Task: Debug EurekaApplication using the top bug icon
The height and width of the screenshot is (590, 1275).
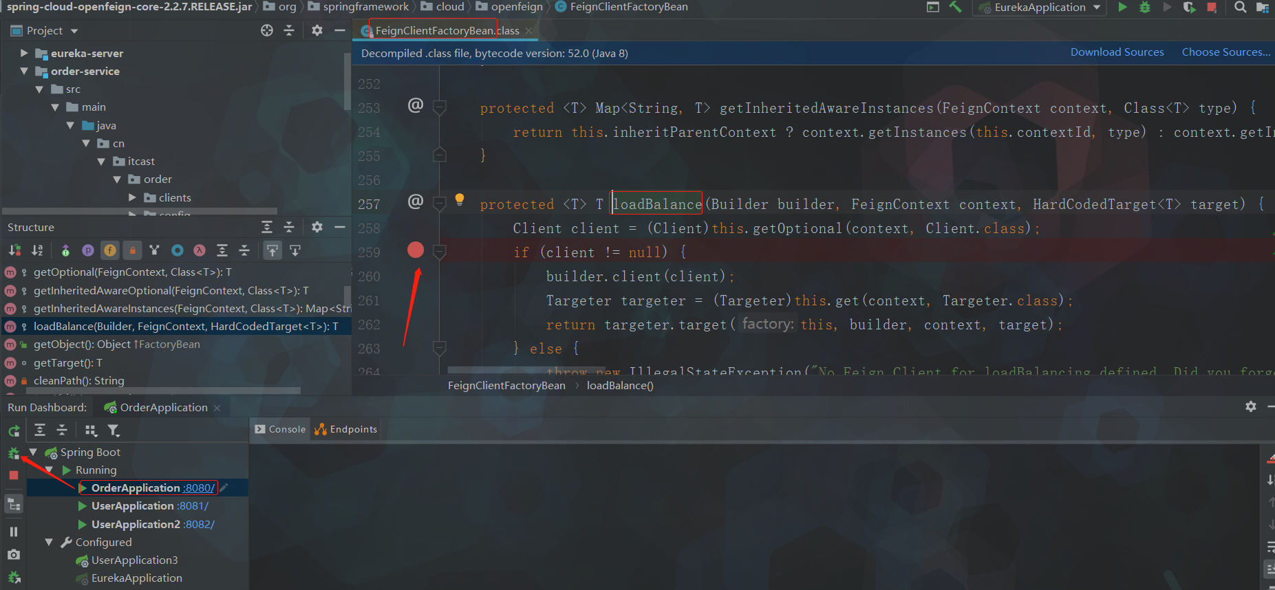Action: click(x=1145, y=8)
